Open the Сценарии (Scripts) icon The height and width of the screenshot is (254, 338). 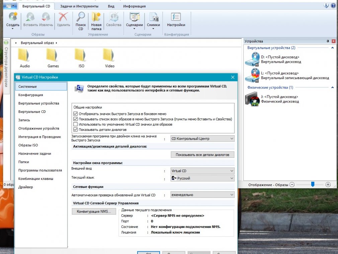[134, 17]
